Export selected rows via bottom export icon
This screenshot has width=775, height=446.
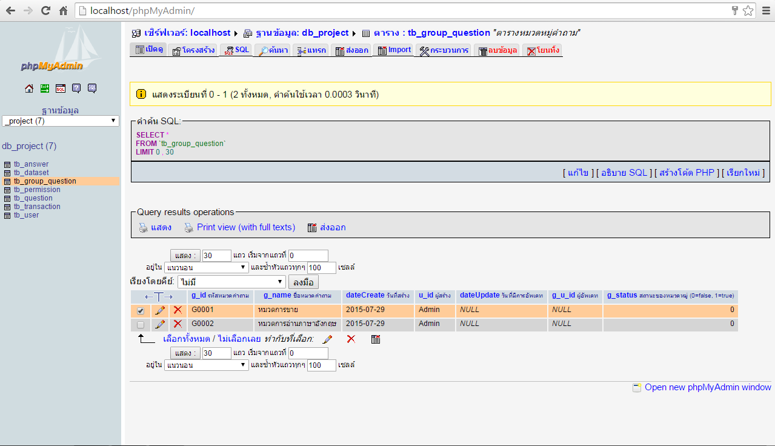coord(376,339)
